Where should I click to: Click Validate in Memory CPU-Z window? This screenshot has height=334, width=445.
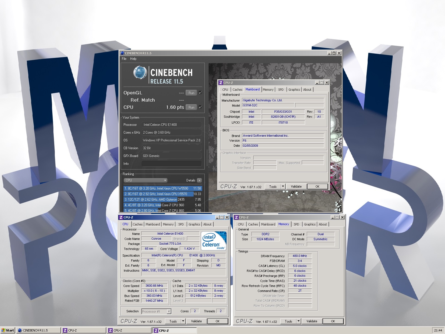point(312,321)
